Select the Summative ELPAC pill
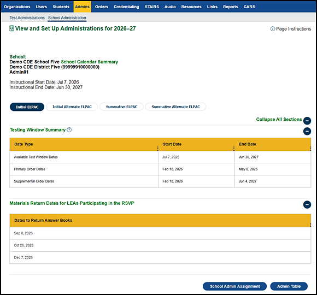The width and height of the screenshot is (317, 295). click(121, 107)
